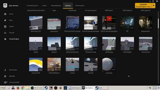The width and height of the screenshot is (160, 90).
Task: Click the Windows Start button
Action: point(3,88)
